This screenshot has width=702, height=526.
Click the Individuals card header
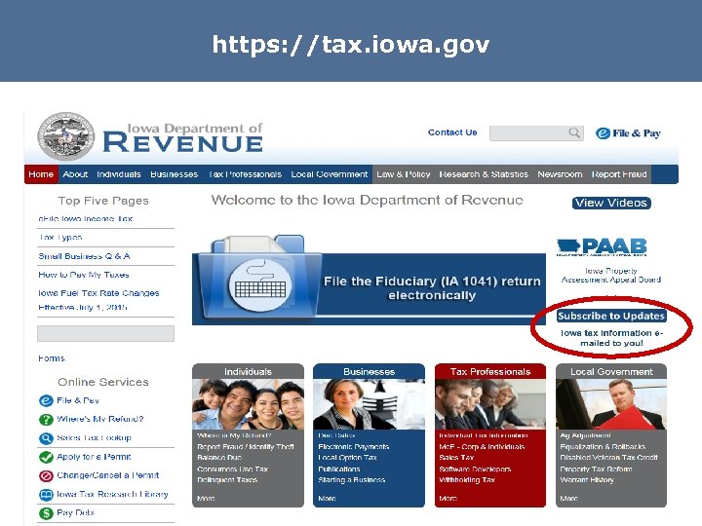point(248,371)
